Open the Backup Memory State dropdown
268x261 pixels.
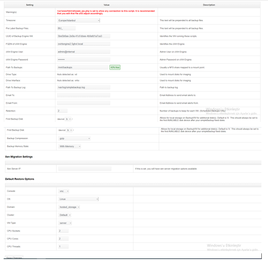coord(70,146)
